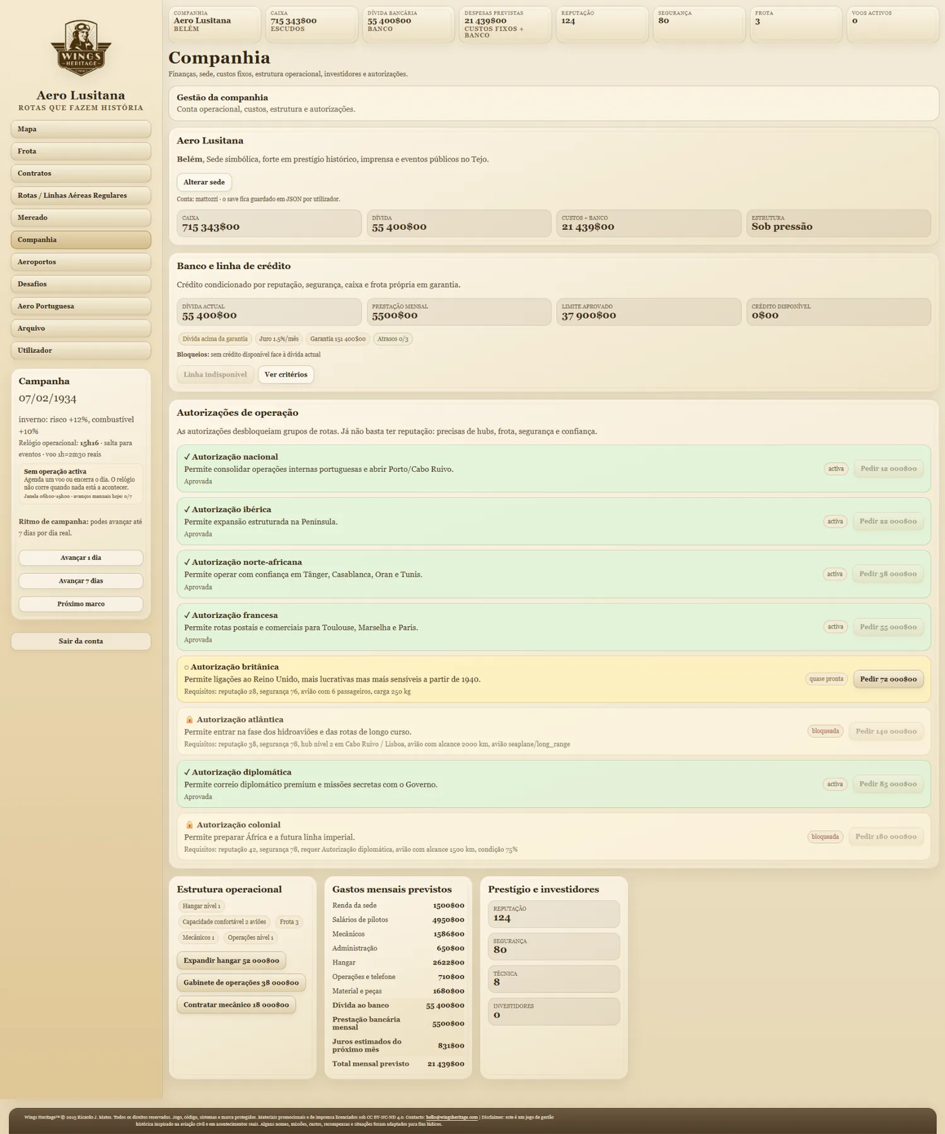Click the "Hangar nível 1" chip
This screenshot has width=945, height=1134.
[201, 906]
